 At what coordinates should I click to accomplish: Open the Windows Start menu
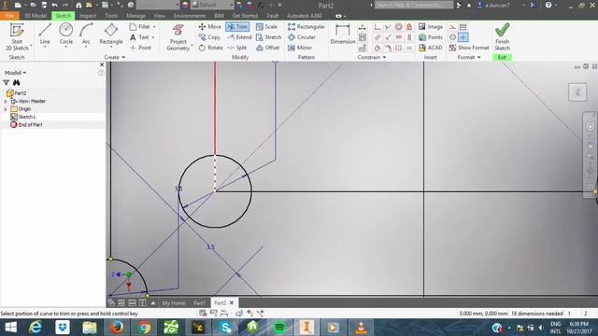coord(10,328)
